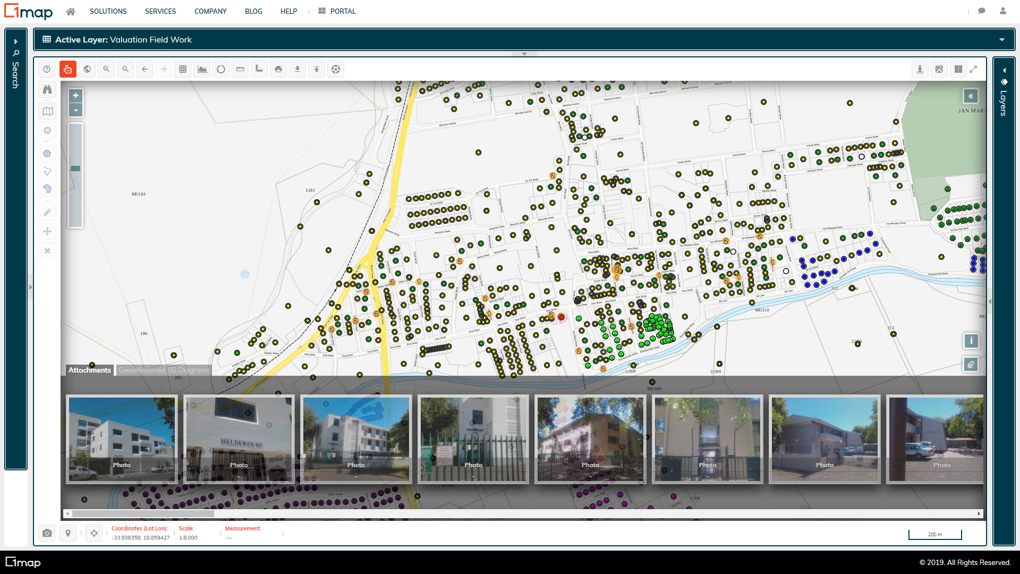Open the third photo with fenced flats
Image resolution: width=1020 pixels, height=574 pixels.
(x=356, y=439)
